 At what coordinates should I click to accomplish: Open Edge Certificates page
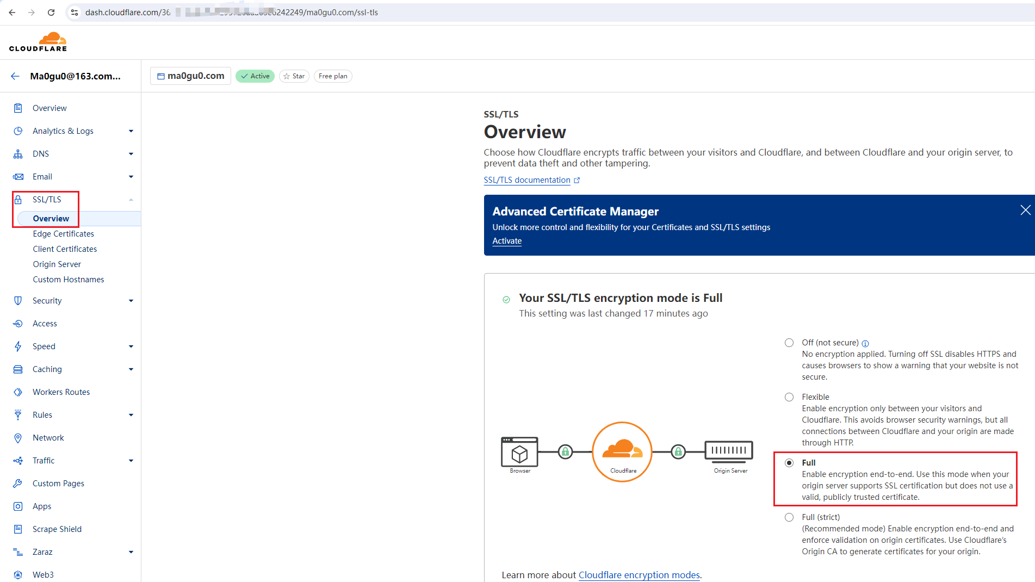coord(63,234)
